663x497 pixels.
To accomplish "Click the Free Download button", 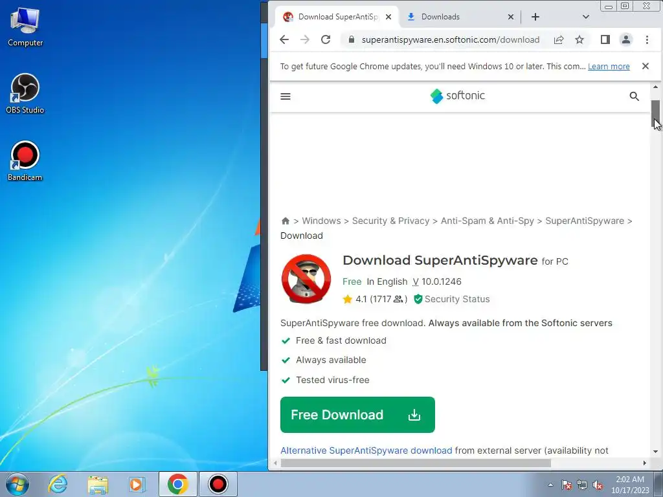I will [x=357, y=415].
